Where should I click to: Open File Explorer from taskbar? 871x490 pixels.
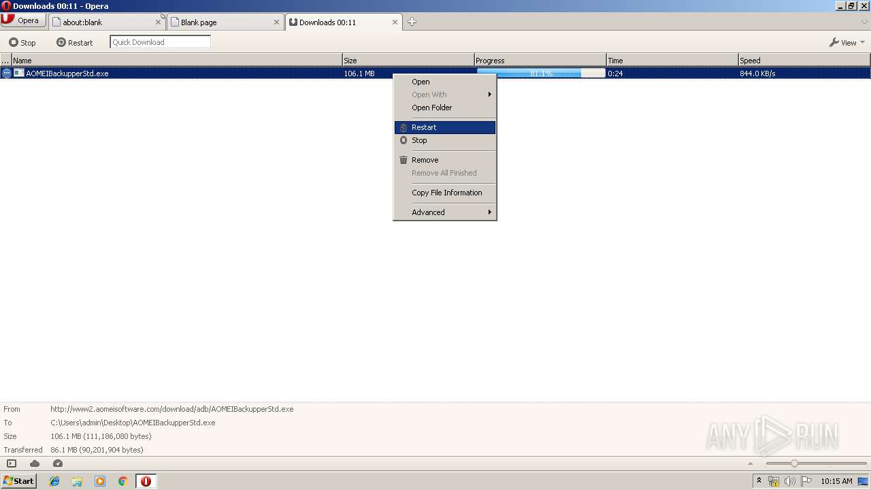pos(77,481)
